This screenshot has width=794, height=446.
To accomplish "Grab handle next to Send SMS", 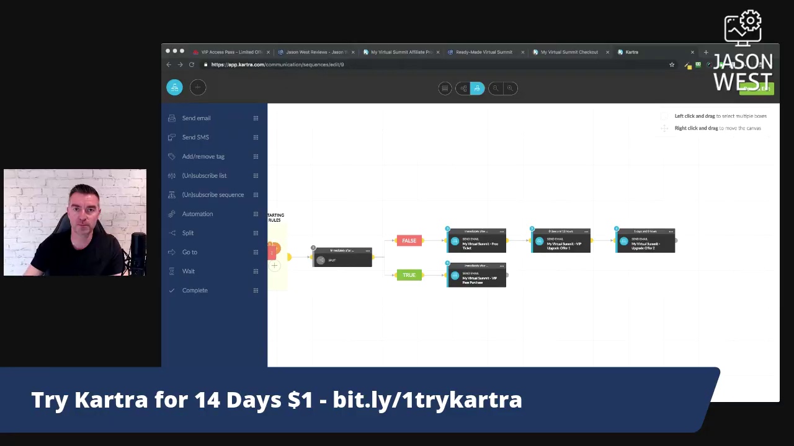I will tap(256, 138).
